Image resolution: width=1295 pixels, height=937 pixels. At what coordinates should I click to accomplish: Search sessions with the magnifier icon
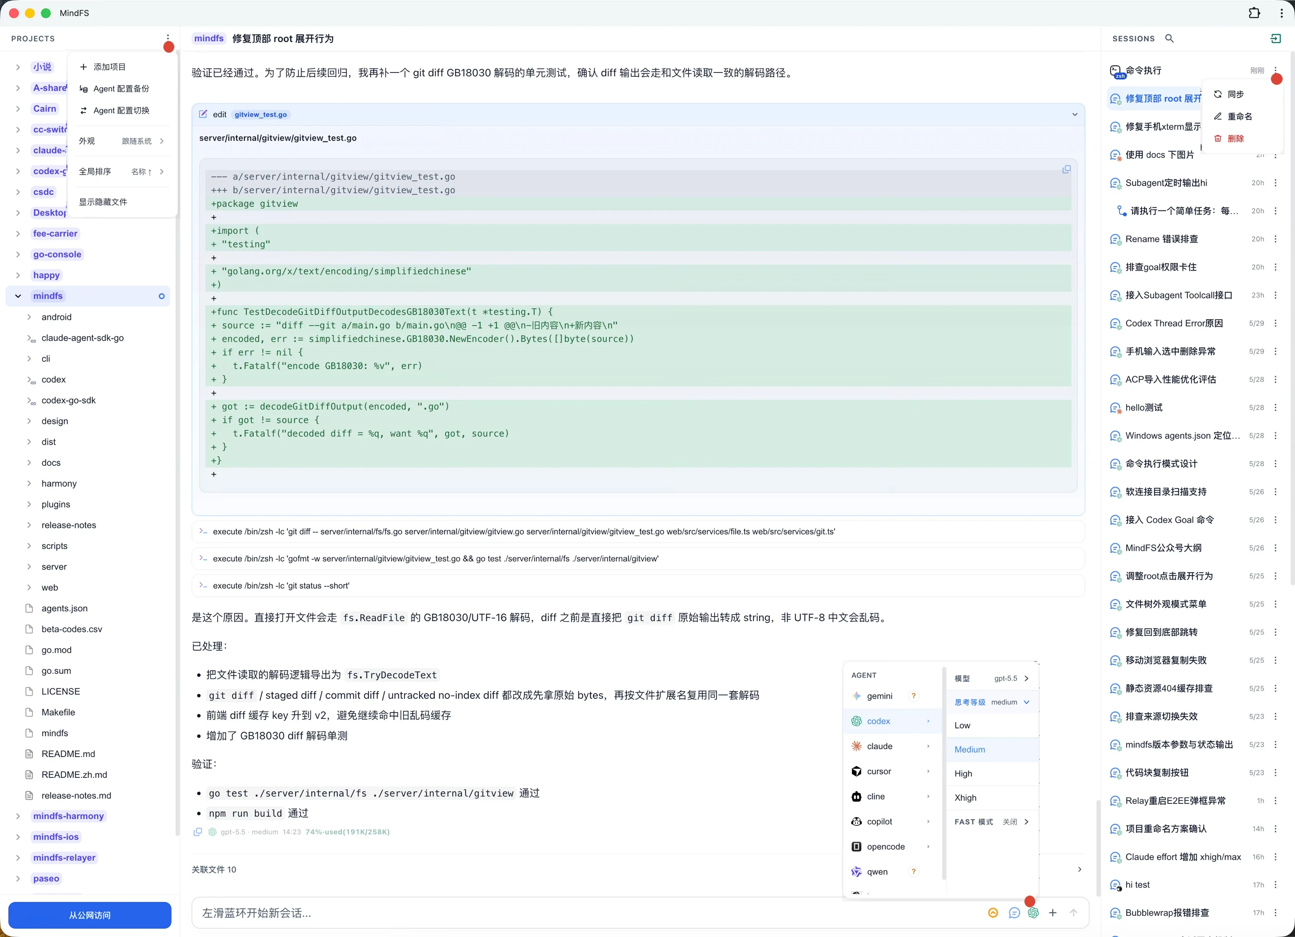click(1170, 38)
